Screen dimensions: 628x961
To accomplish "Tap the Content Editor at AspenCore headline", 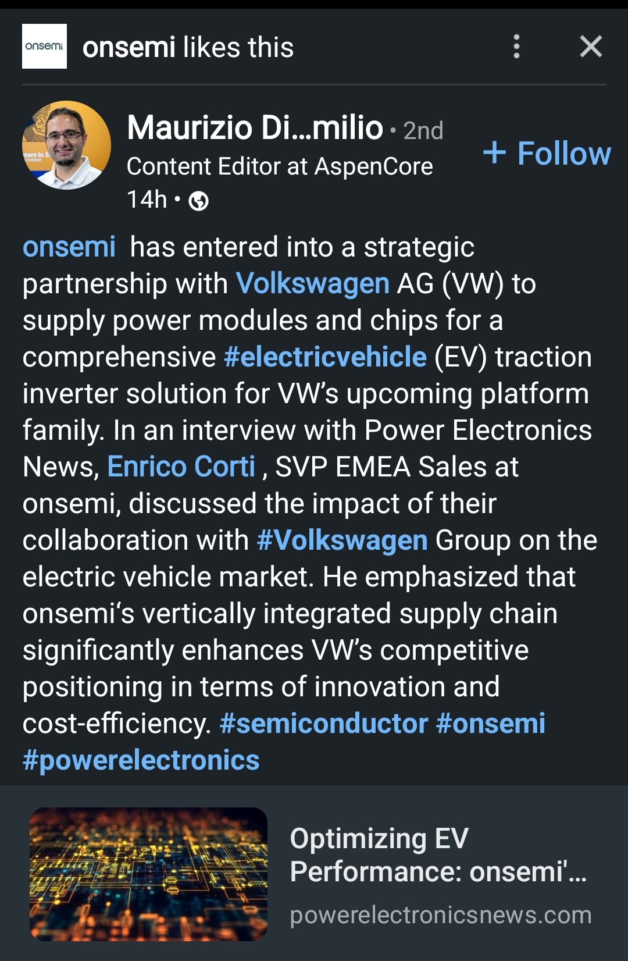I will click(x=280, y=167).
